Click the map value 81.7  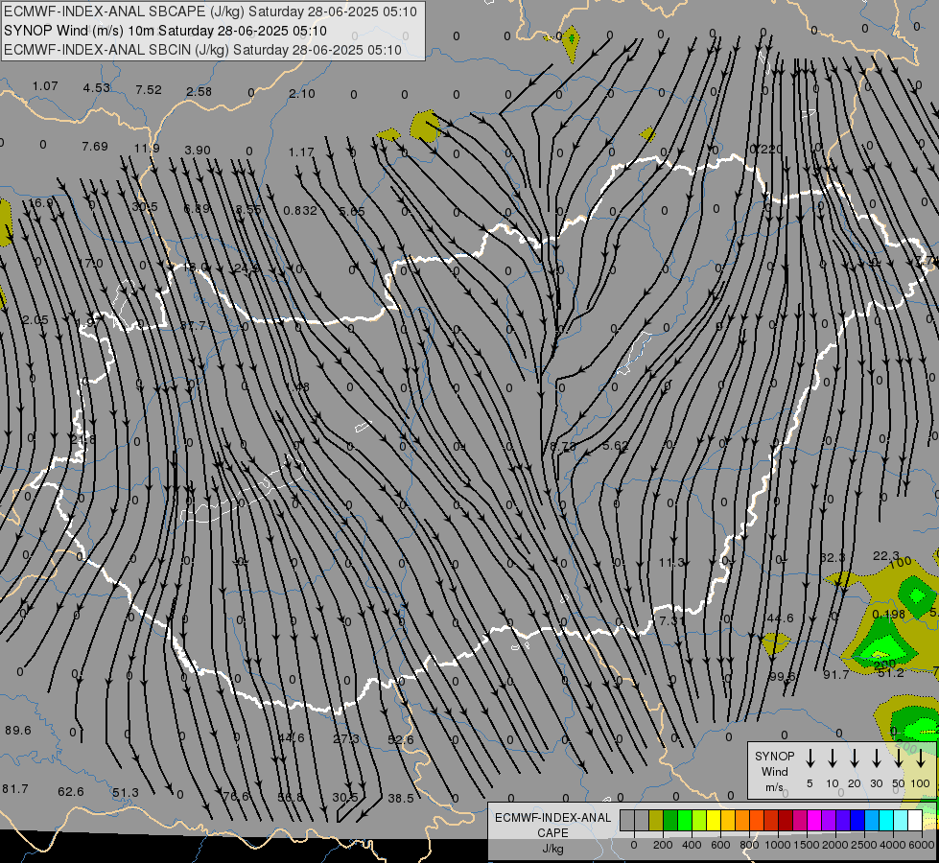pyautogui.click(x=15, y=789)
